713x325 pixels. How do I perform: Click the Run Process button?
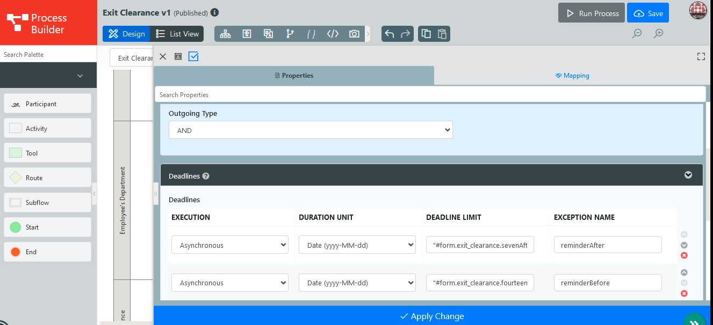tap(591, 13)
